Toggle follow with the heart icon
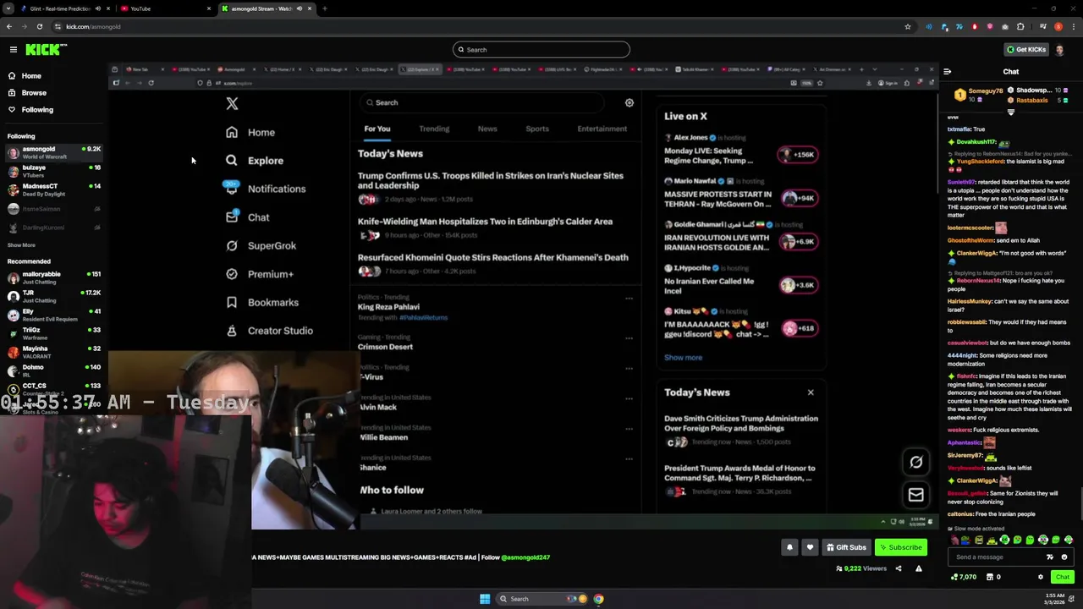The height and width of the screenshot is (609, 1083). click(x=810, y=547)
